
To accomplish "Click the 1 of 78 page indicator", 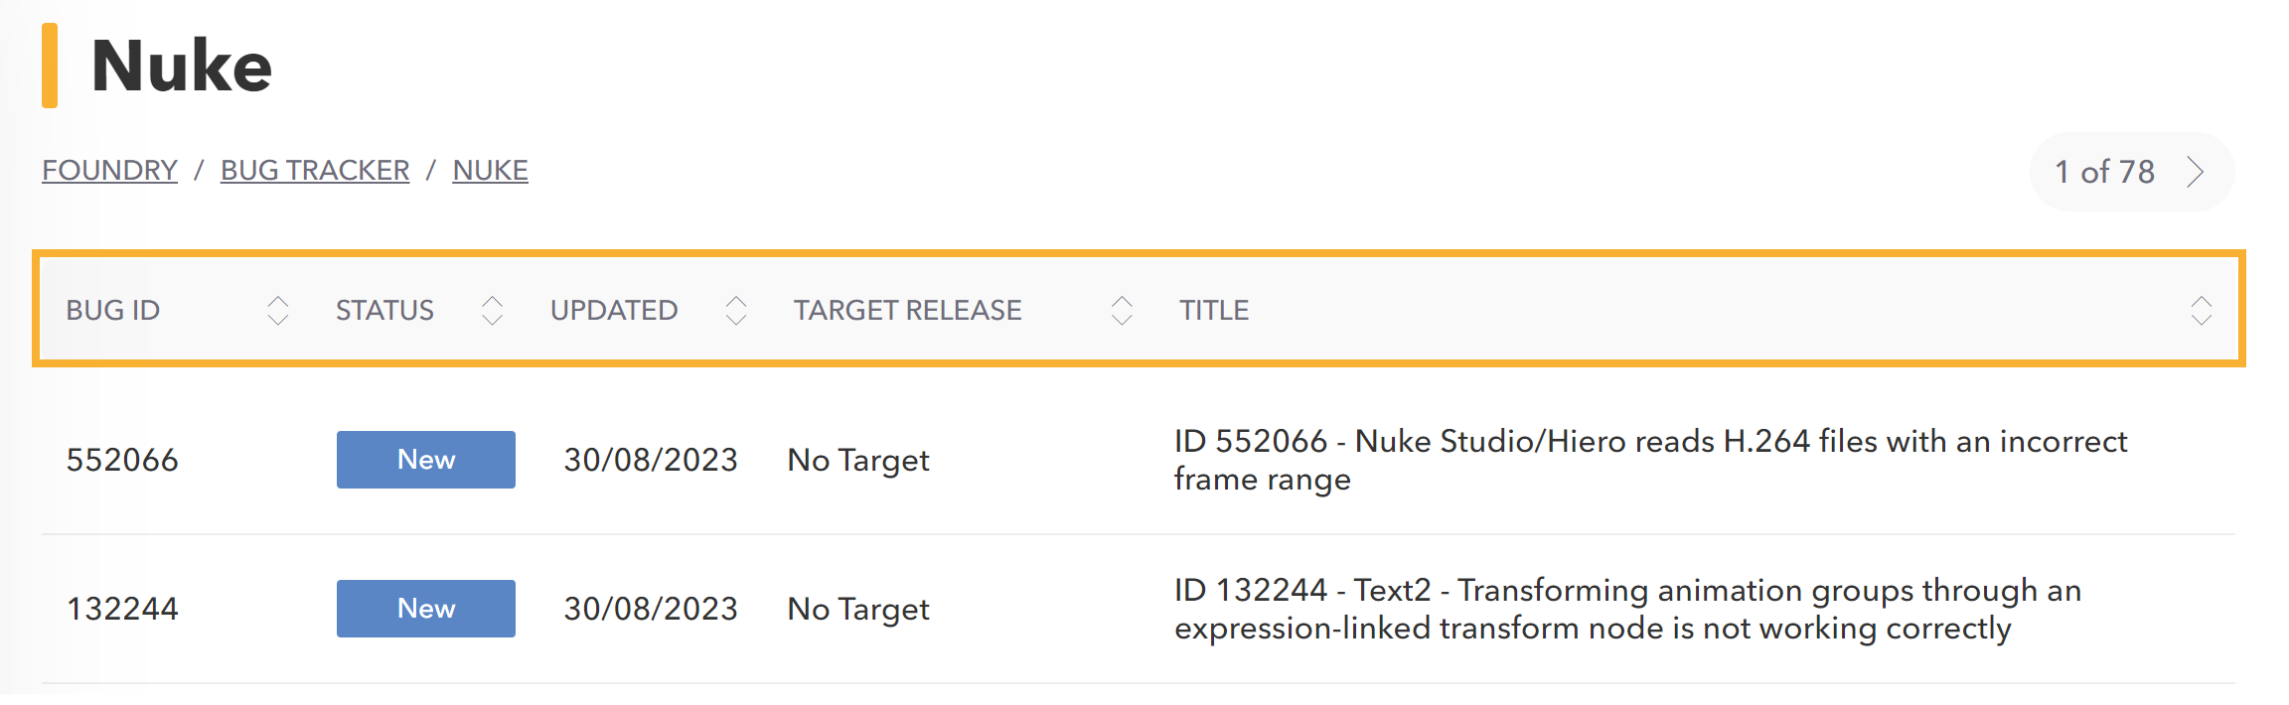I will [2104, 172].
